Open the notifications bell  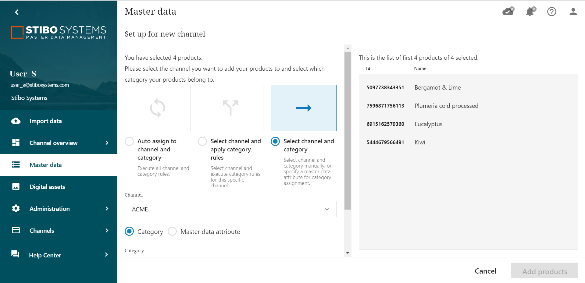click(x=530, y=12)
